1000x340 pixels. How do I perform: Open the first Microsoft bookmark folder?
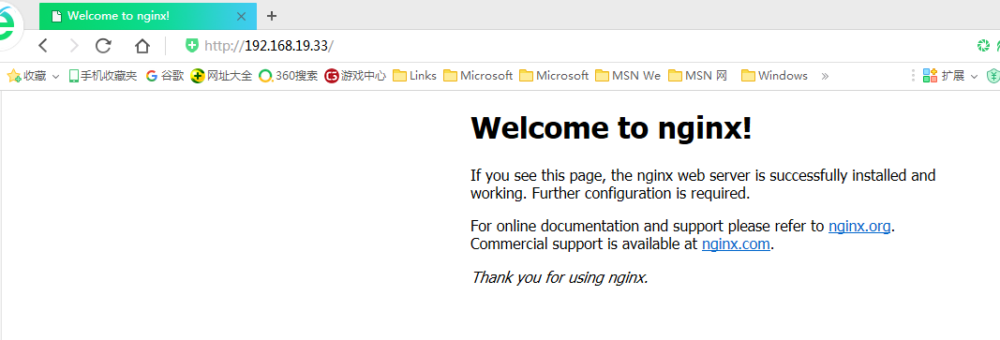[x=478, y=76]
